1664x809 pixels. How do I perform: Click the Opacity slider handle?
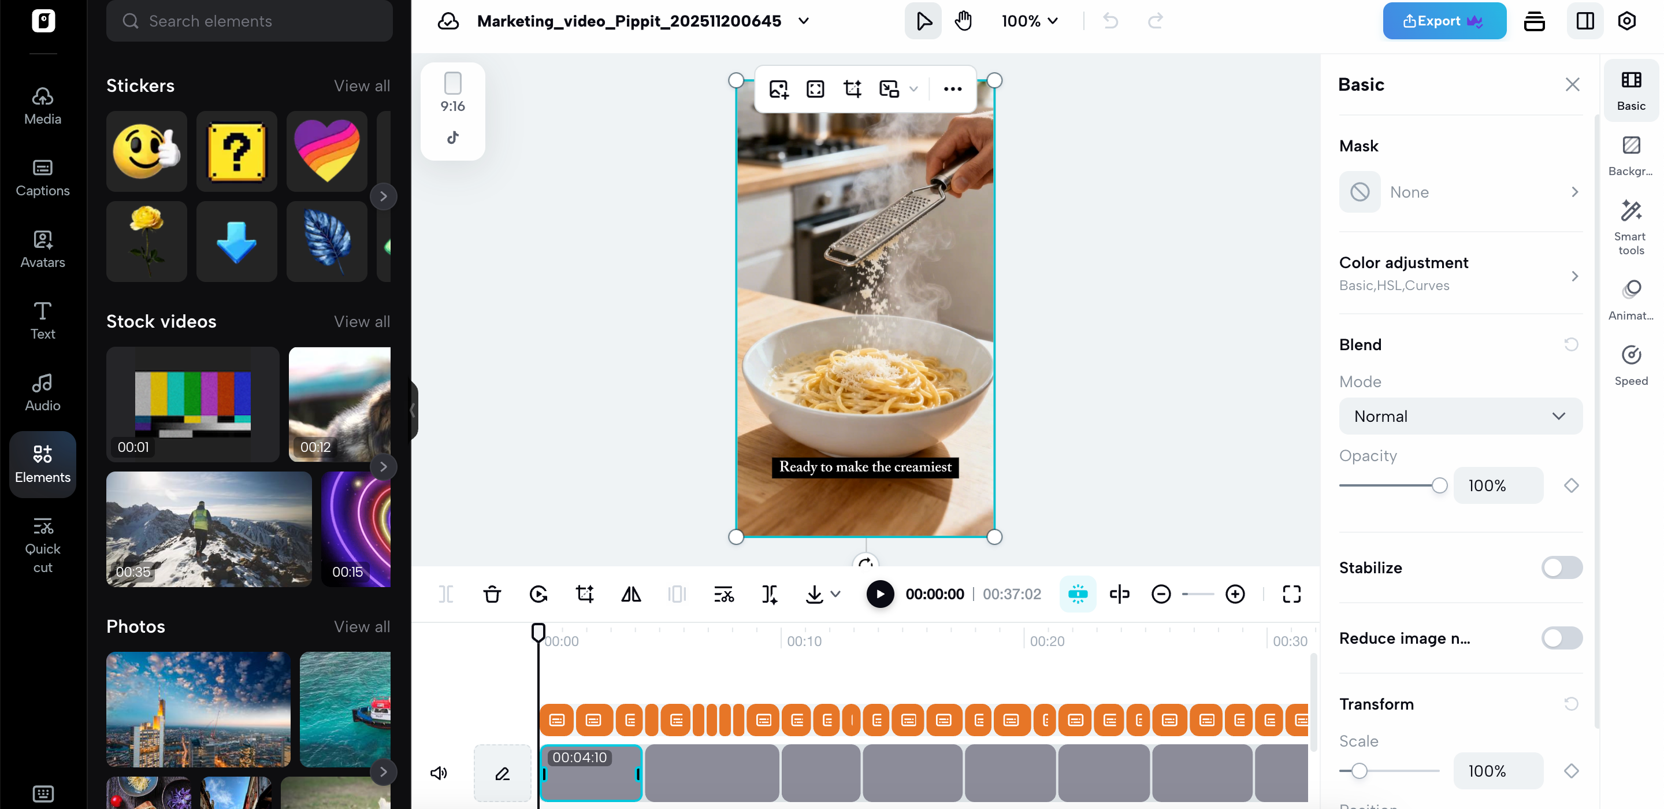tap(1439, 485)
